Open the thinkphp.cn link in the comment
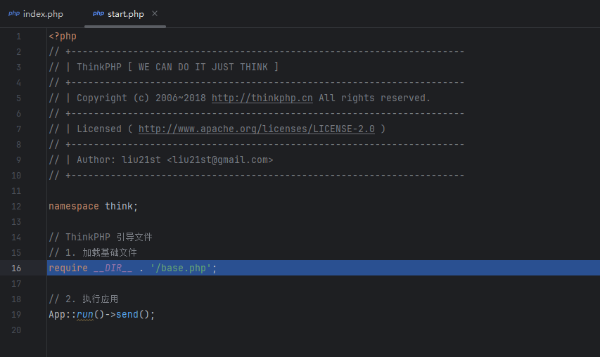600x357 pixels. [x=262, y=98]
